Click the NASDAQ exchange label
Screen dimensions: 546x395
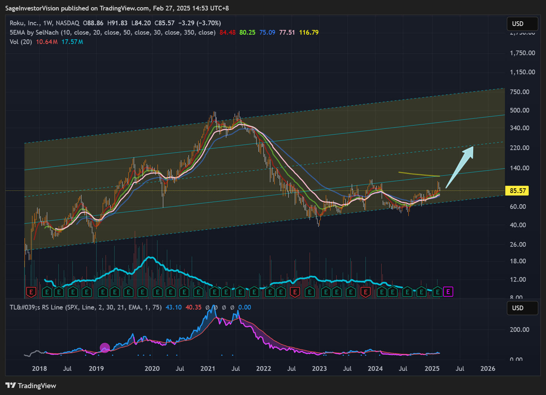pyautogui.click(x=67, y=23)
